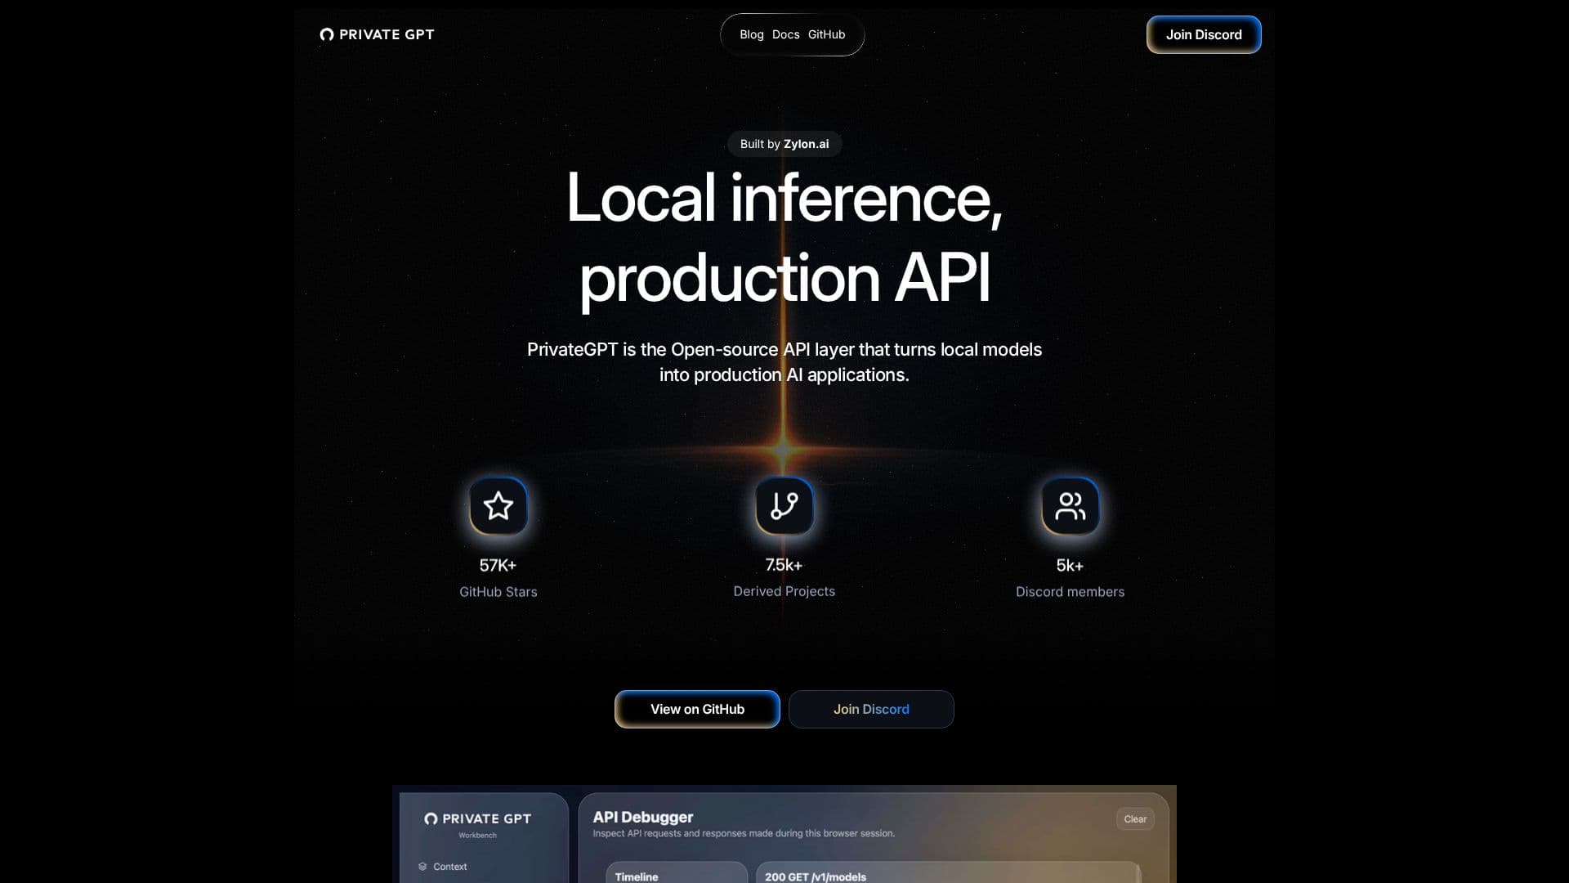The height and width of the screenshot is (883, 1569).
Task: Select the 7.5k+ stat text
Action: [784, 565]
